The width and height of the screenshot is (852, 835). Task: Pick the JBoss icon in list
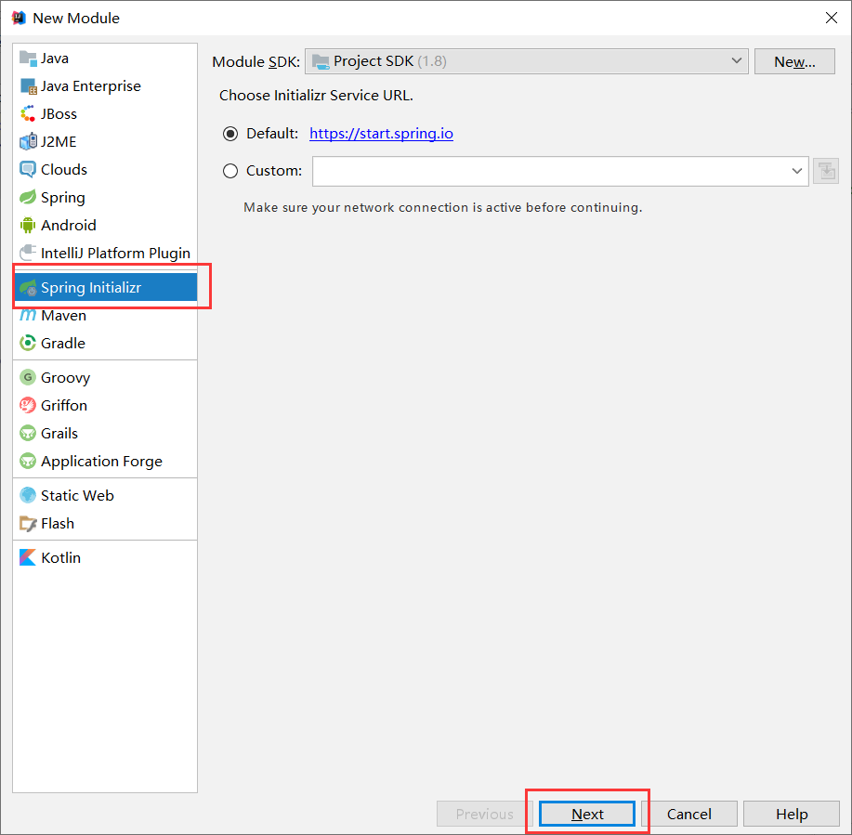coord(28,113)
